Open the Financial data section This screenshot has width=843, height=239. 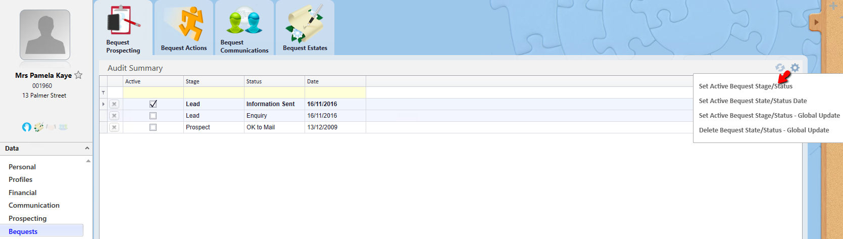[23, 193]
